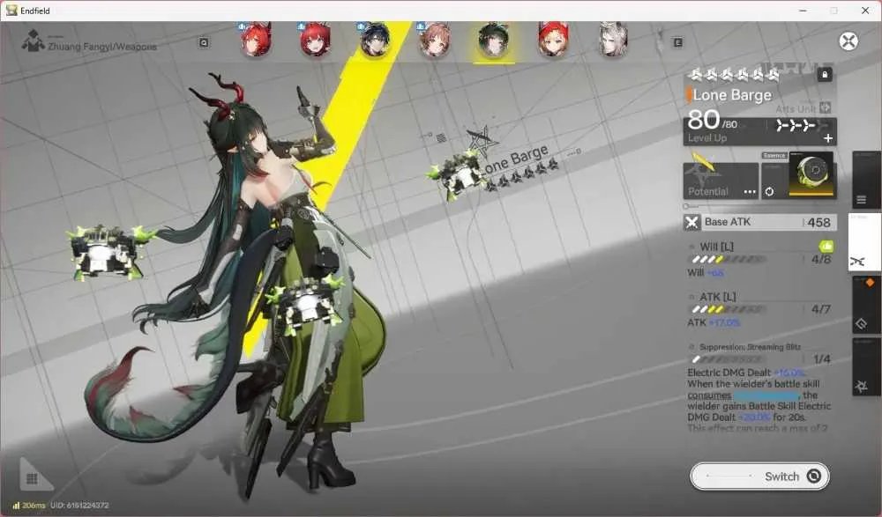The height and width of the screenshot is (517, 882).
Task: Open the grid menu icon at bottom-left
Action: pos(32,479)
